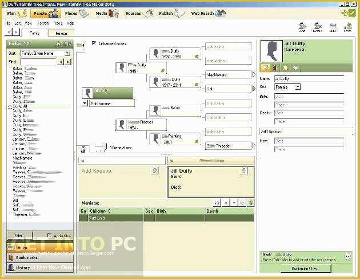This screenshot has width=360, height=279.
Task: Click Jill Duffy's silhouette portrait thumbnail
Action: click(271, 51)
